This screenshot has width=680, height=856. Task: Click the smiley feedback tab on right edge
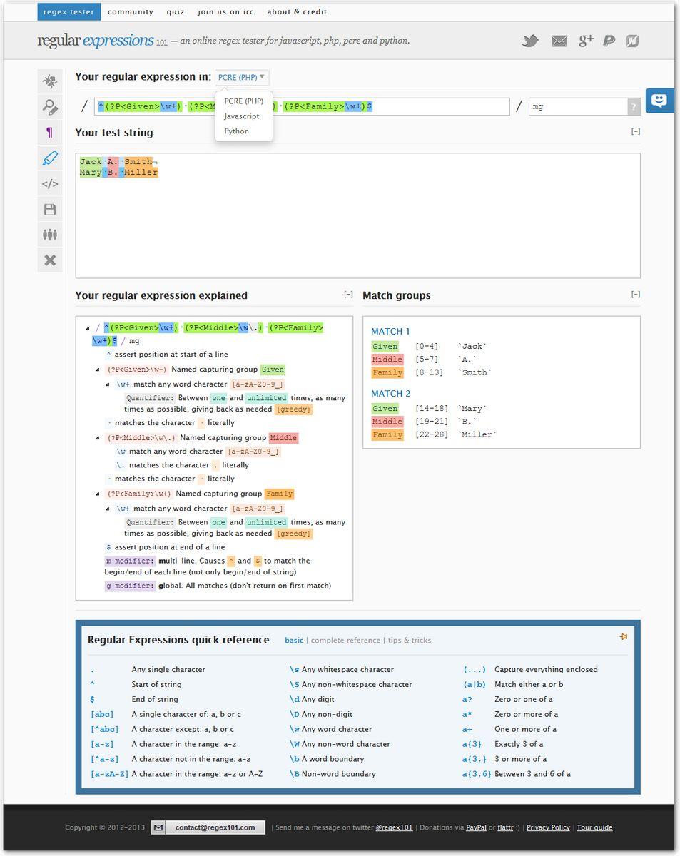(x=659, y=101)
